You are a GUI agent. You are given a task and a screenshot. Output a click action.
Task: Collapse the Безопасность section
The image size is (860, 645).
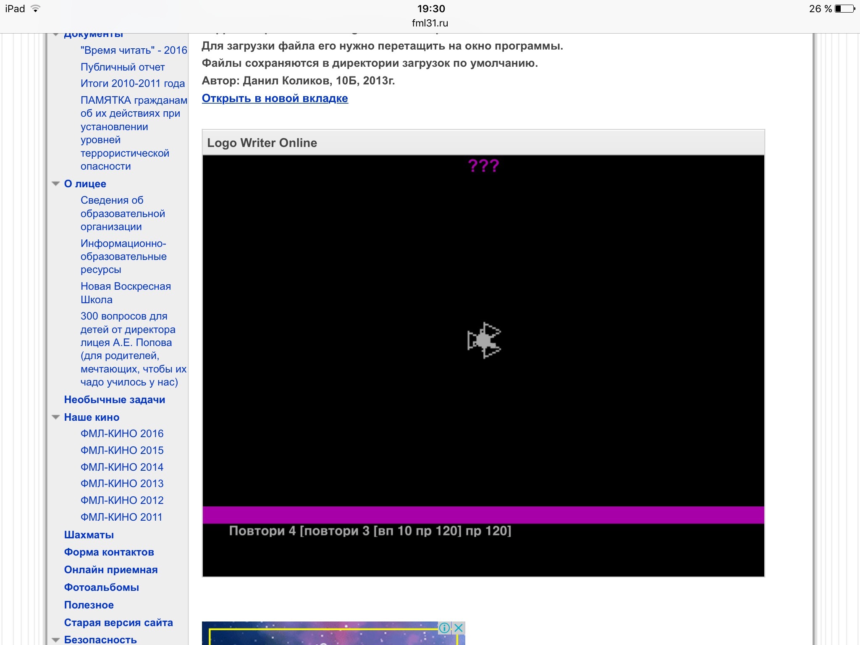55,640
